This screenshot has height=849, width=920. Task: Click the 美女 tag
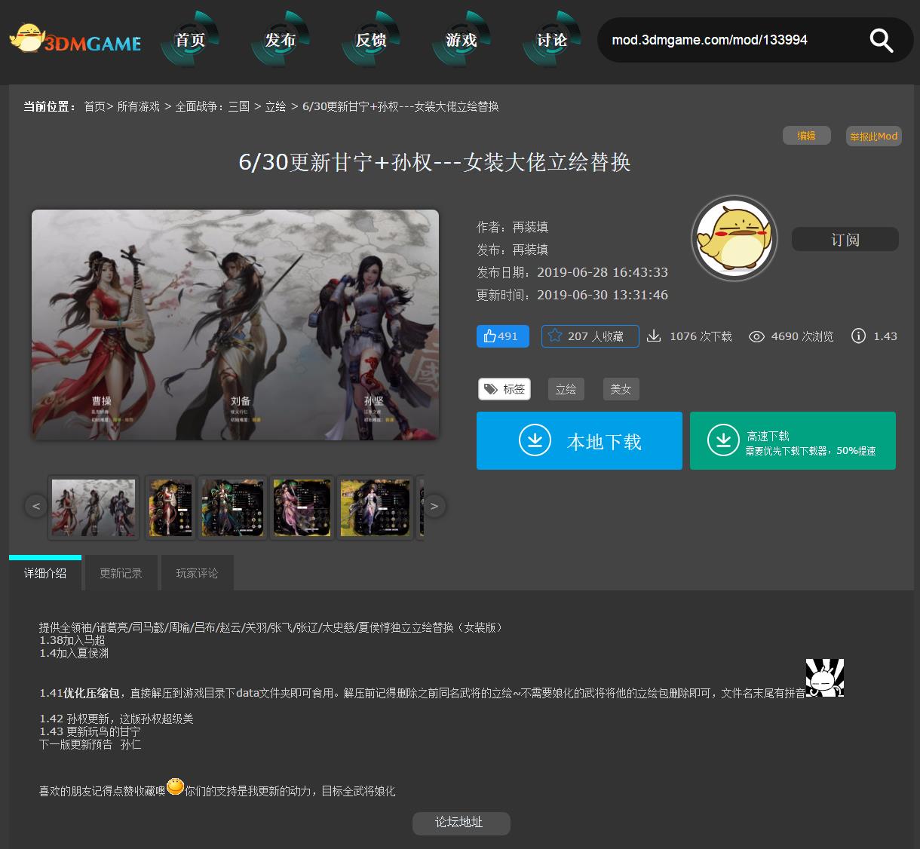[x=621, y=389]
